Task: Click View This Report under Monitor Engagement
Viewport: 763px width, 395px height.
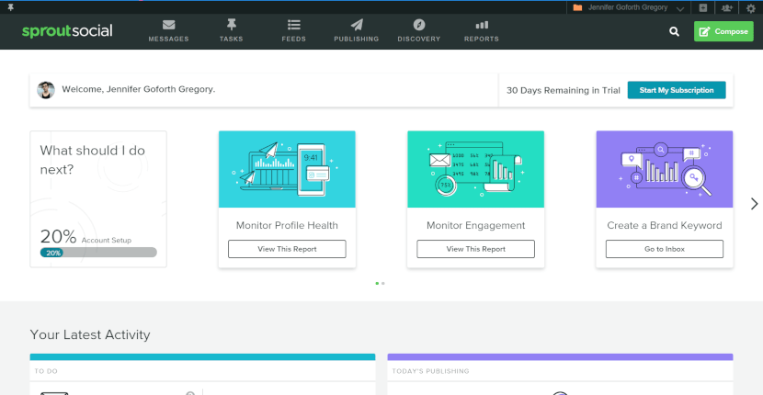Action: tap(476, 249)
